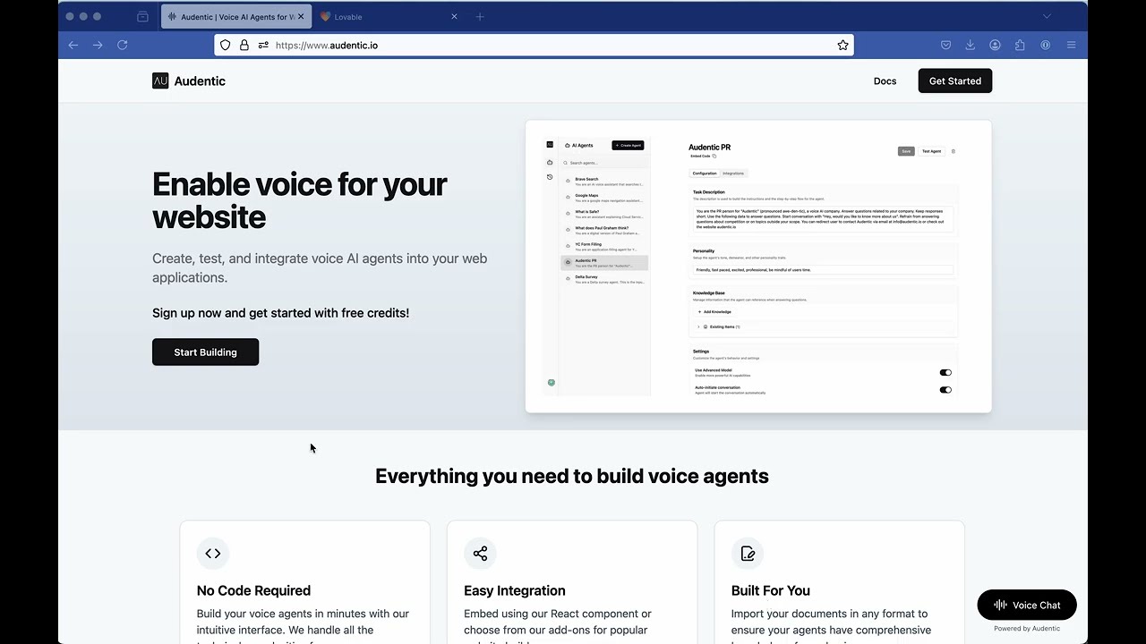Click the padlock site security icon
Viewport: 1146px width, 644px height.
[244, 45]
